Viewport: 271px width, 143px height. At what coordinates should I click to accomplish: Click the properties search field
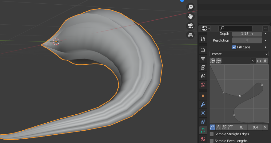235,28
